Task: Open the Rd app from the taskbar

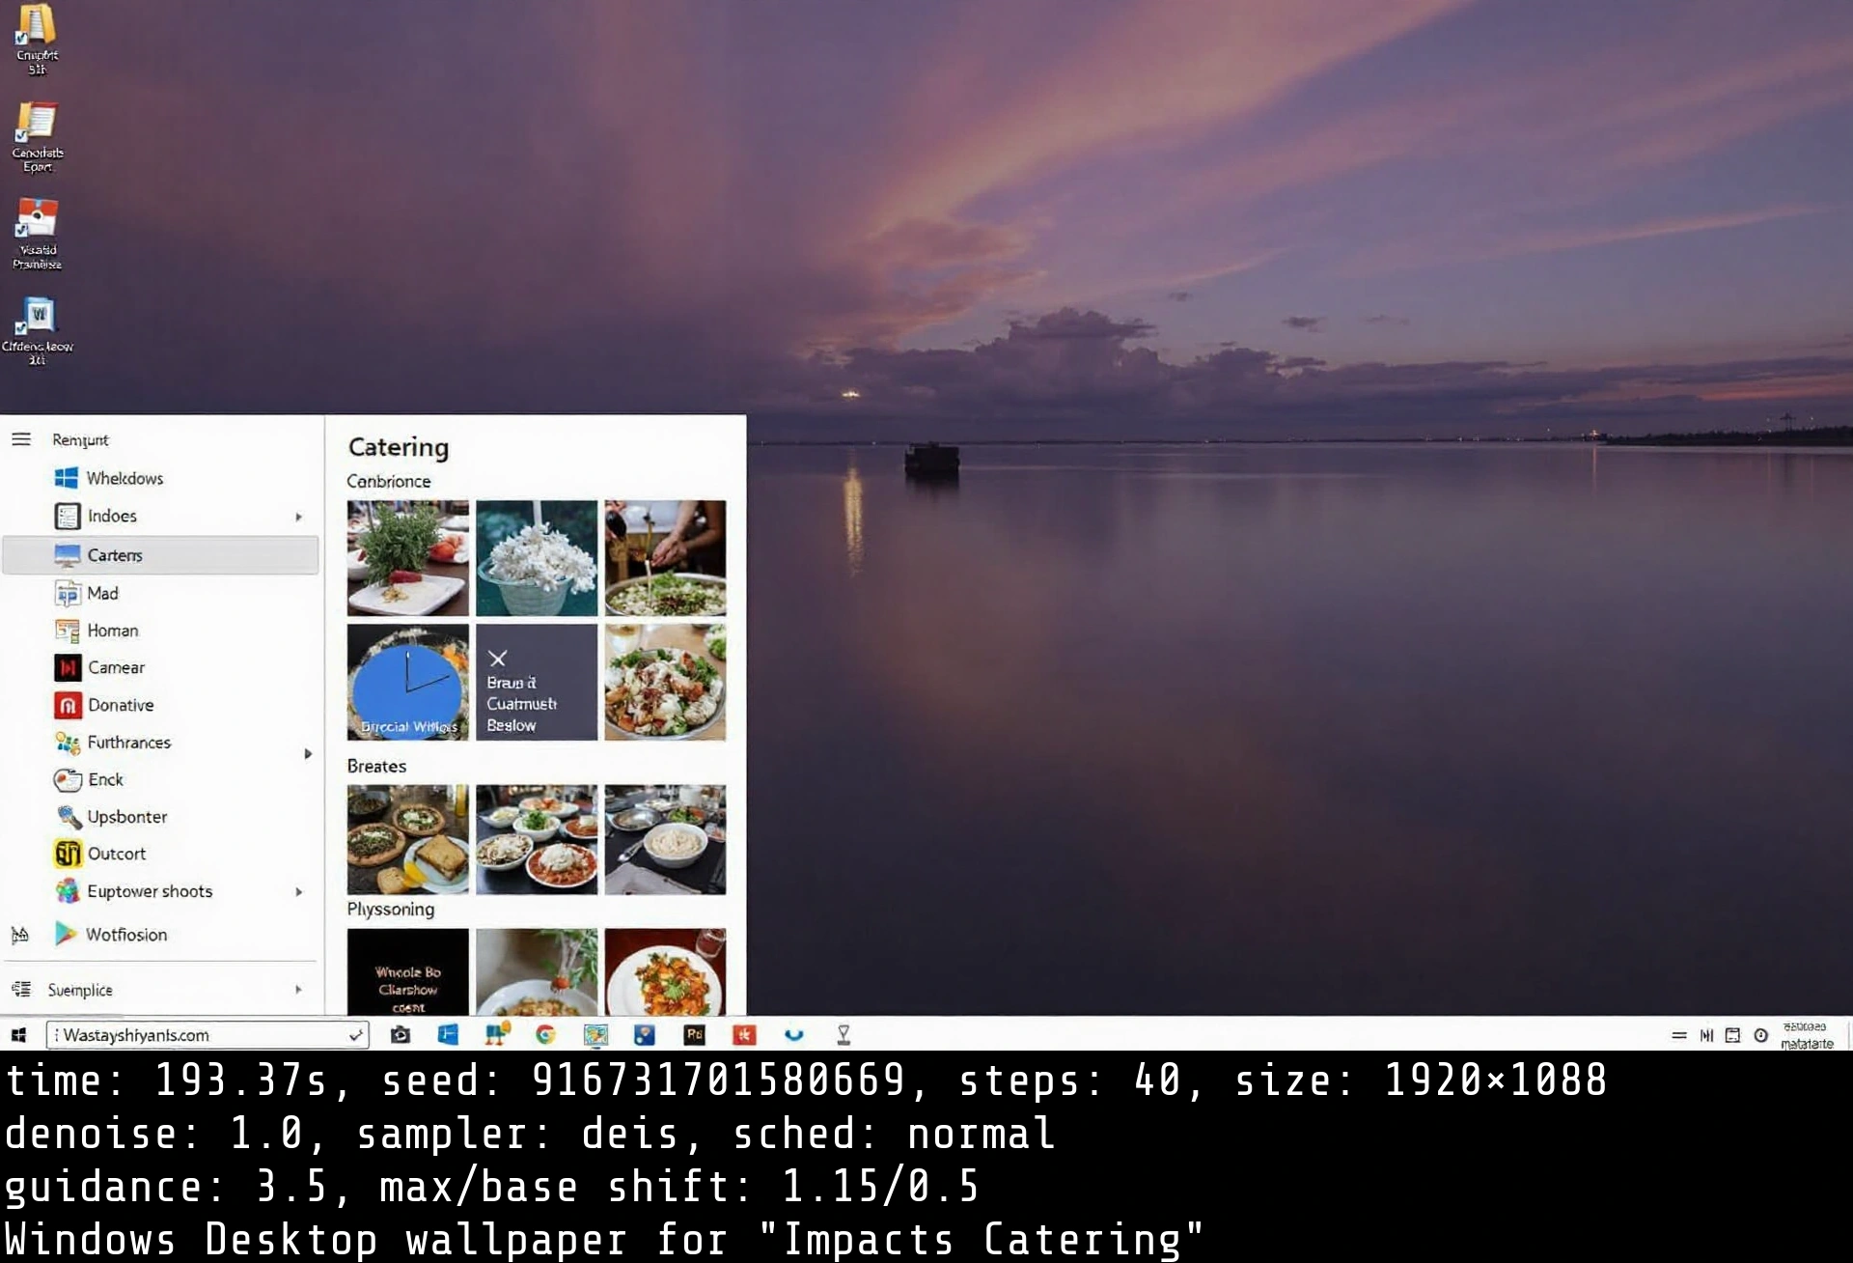Action: (x=694, y=1034)
